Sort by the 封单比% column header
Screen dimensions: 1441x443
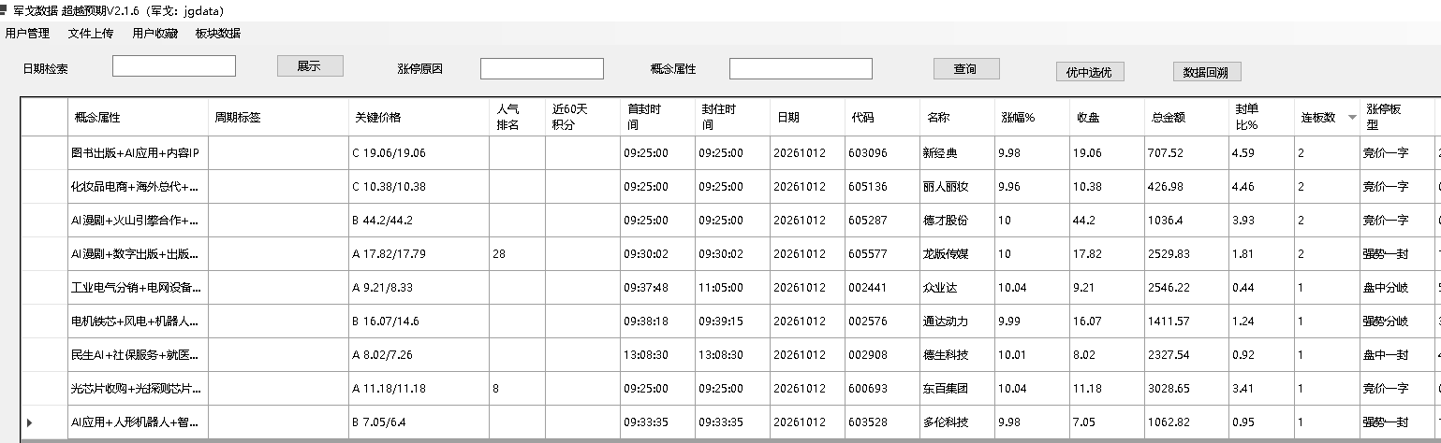pos(1261,118)
